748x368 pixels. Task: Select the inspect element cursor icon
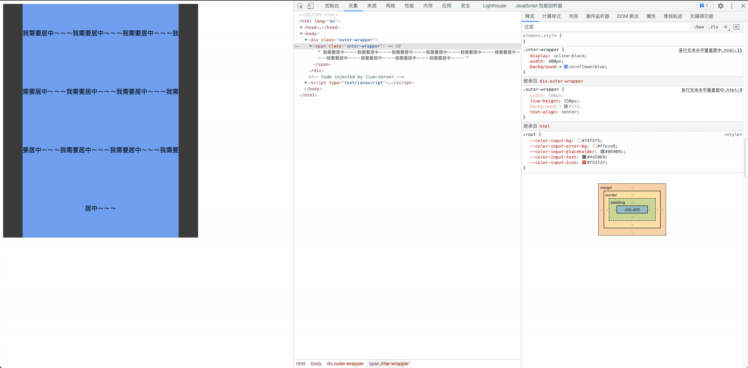300,6
